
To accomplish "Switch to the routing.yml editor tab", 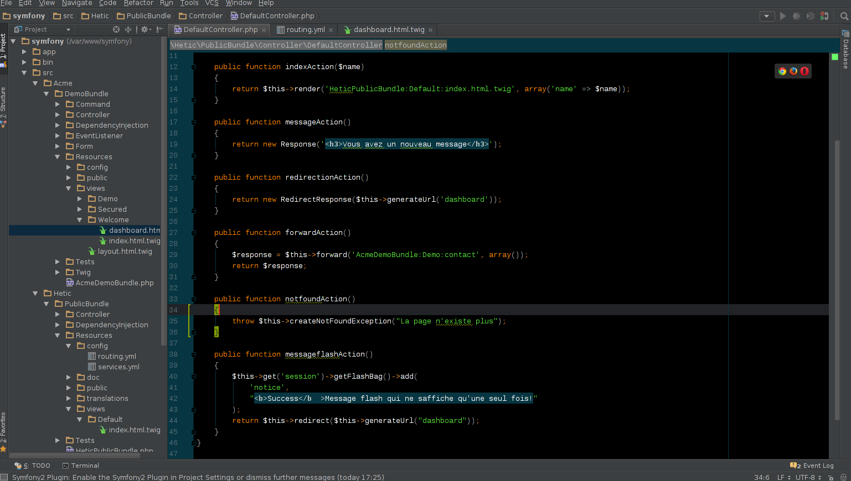I will click(x=305, y=30).
